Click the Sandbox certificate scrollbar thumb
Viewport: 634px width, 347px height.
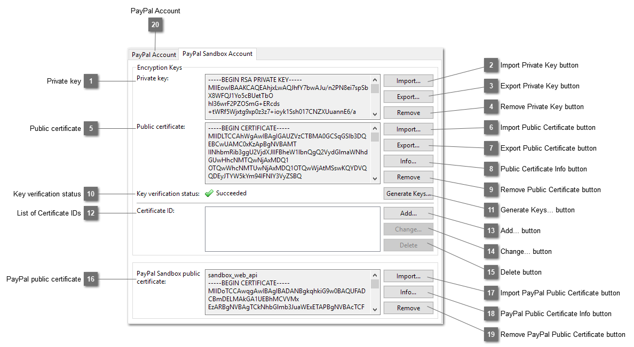[375, 284]
